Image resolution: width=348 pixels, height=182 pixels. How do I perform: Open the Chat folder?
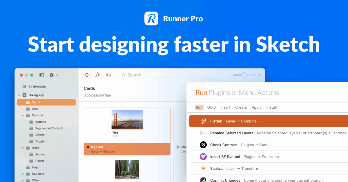35,109
